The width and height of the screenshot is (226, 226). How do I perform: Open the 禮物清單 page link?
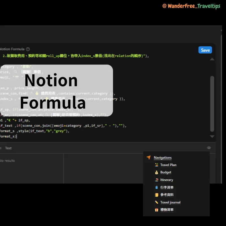(167, 210)
